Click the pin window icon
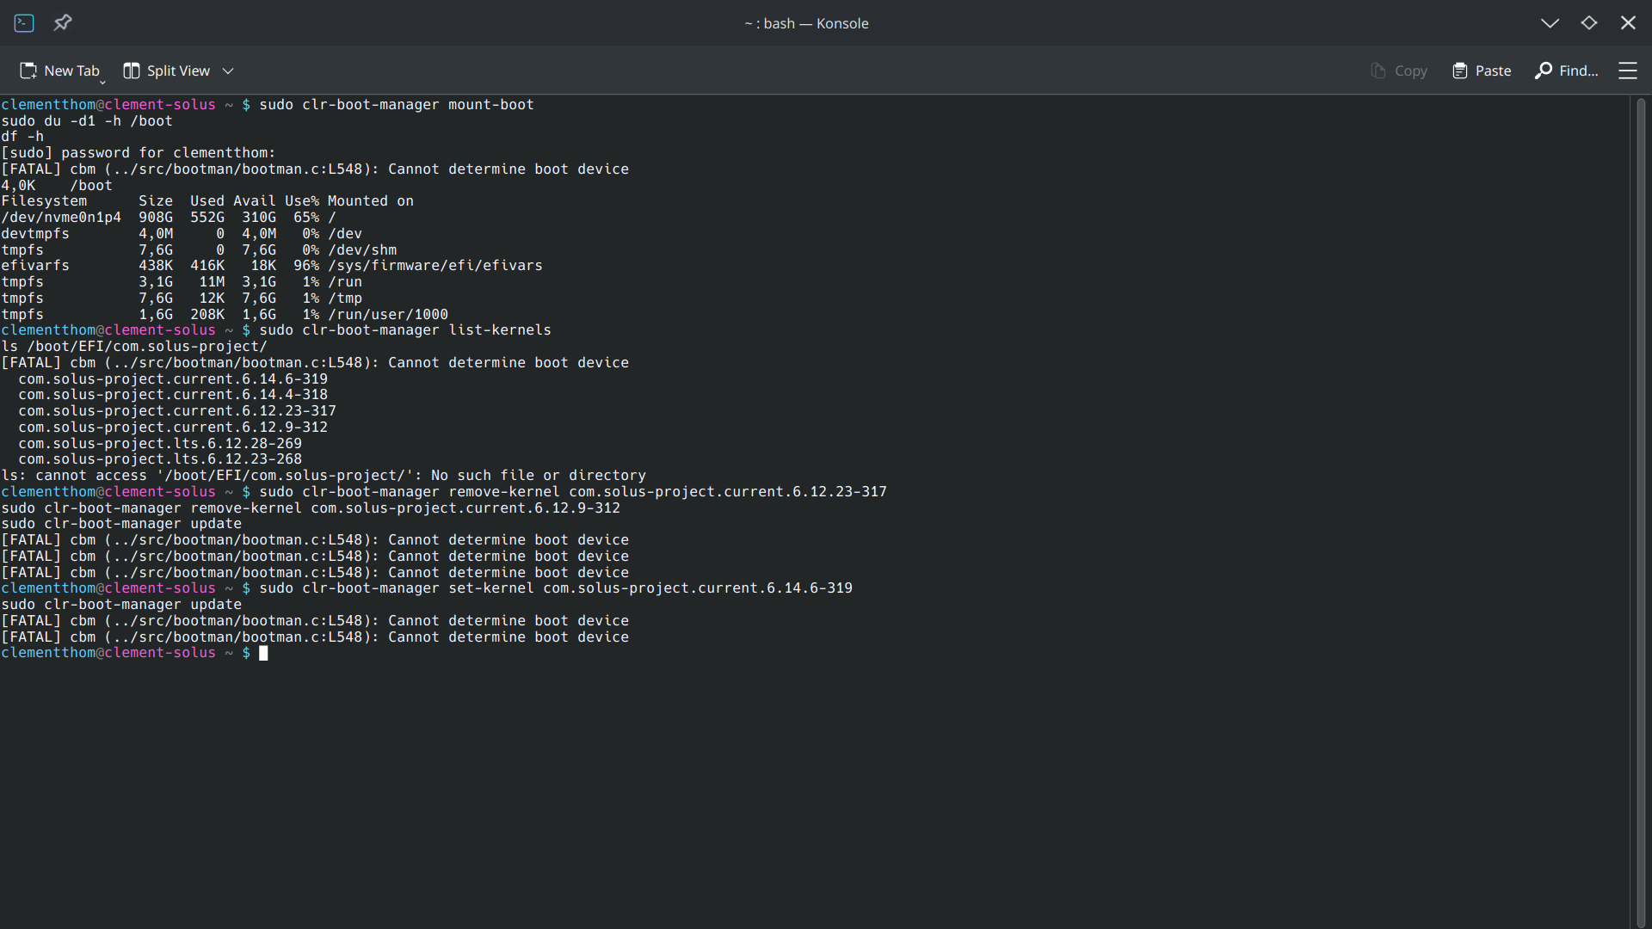1652x929 pixels. point(63,23)
